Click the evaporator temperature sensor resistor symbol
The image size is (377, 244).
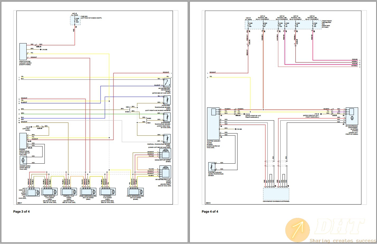[x=167, y=117]
